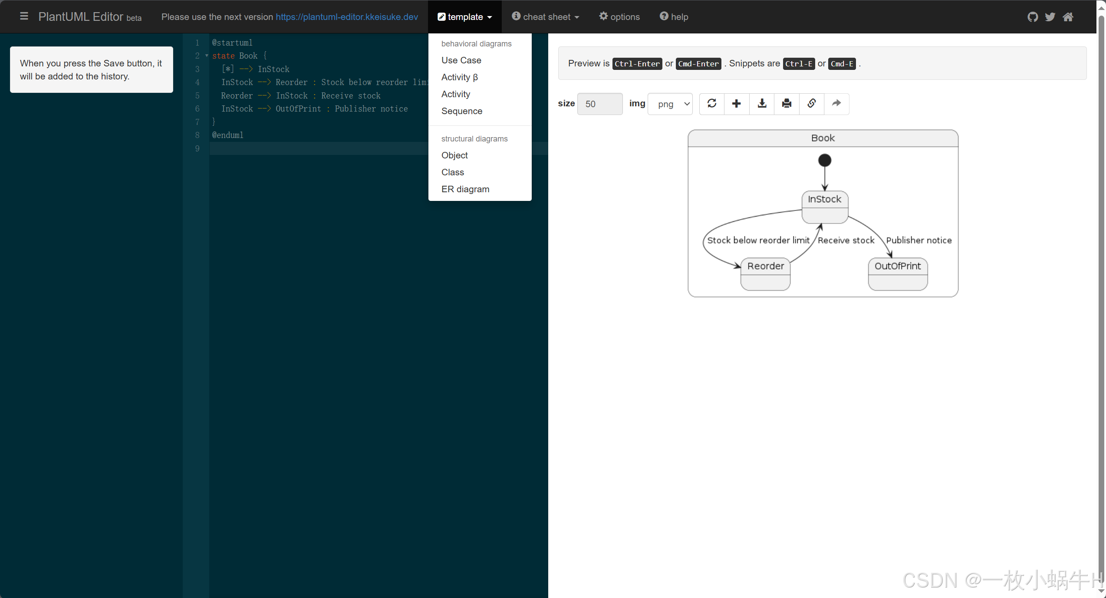The height and width of the screenshot is (598, 1106).
Task: Open the plantuml-editor.kkeisuke.dev link
Action: pyautogui.click(x=346, y=17)
